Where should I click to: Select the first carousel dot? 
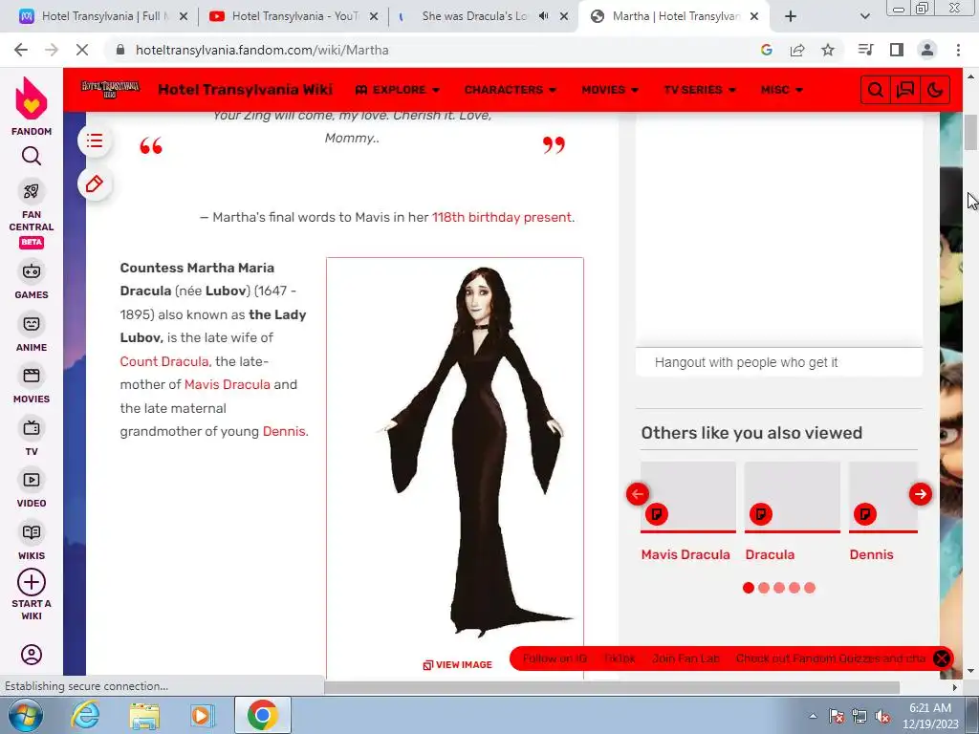point(749,588)
